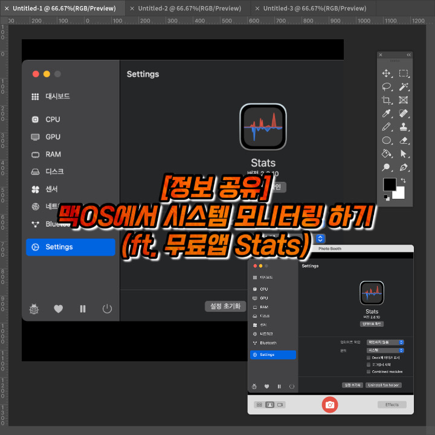The height and width of the screenshot is (435, 435).
Task: Click Uninstall fan helper button
Action: tap(384, 385)
